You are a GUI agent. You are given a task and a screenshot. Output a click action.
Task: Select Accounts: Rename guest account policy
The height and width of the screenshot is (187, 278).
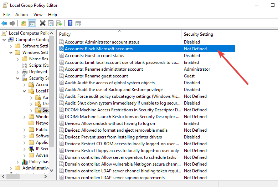147,76
